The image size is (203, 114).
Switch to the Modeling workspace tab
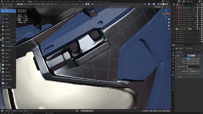click(x=36, y=2)
